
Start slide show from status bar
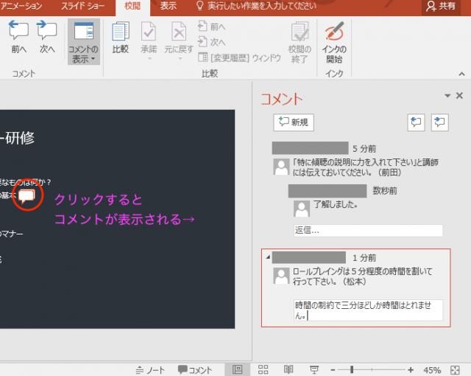tap(314, 369)
